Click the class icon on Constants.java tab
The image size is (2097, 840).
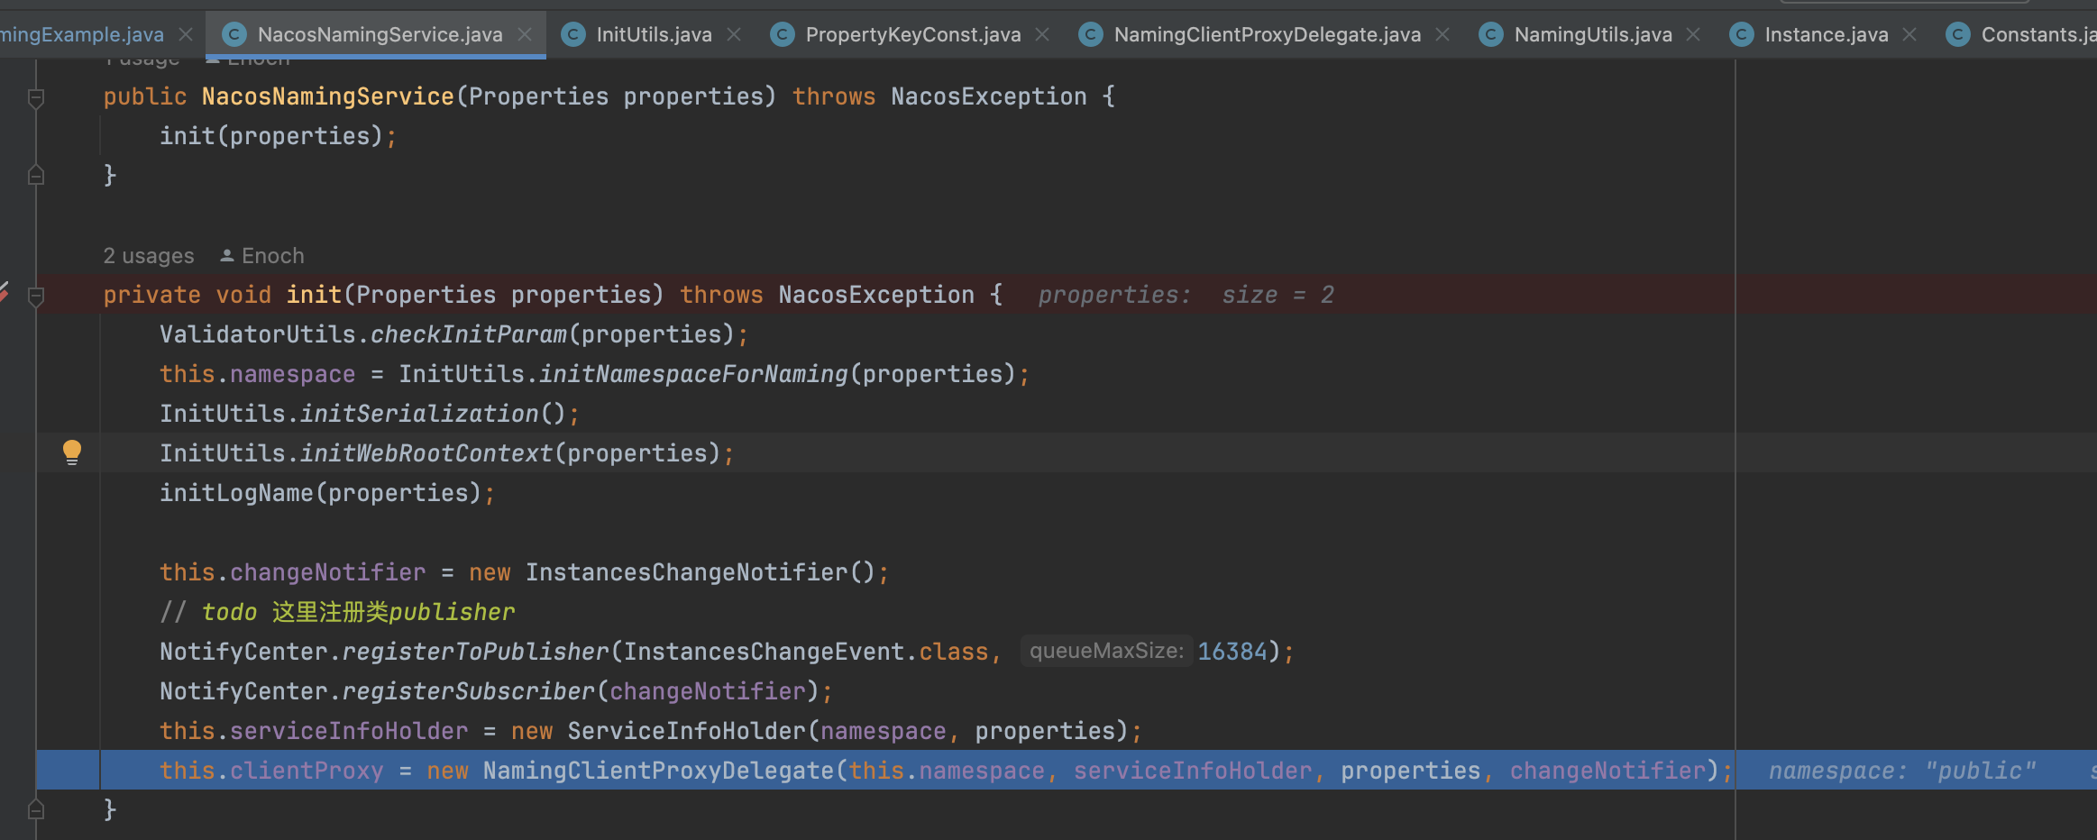(x=1958, y=34)
